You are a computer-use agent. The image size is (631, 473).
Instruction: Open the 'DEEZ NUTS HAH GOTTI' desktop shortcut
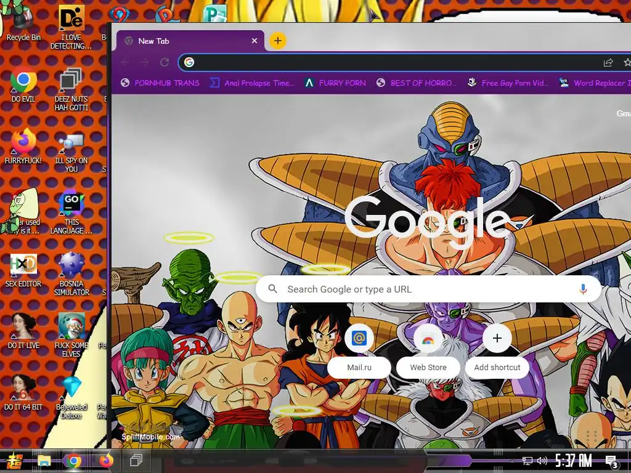[71, 90]
